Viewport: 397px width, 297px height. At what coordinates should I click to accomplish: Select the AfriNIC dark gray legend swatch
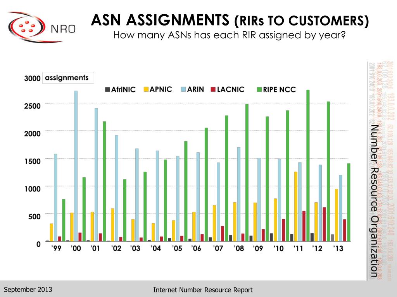pyautogui.click(x=107, y=89)
